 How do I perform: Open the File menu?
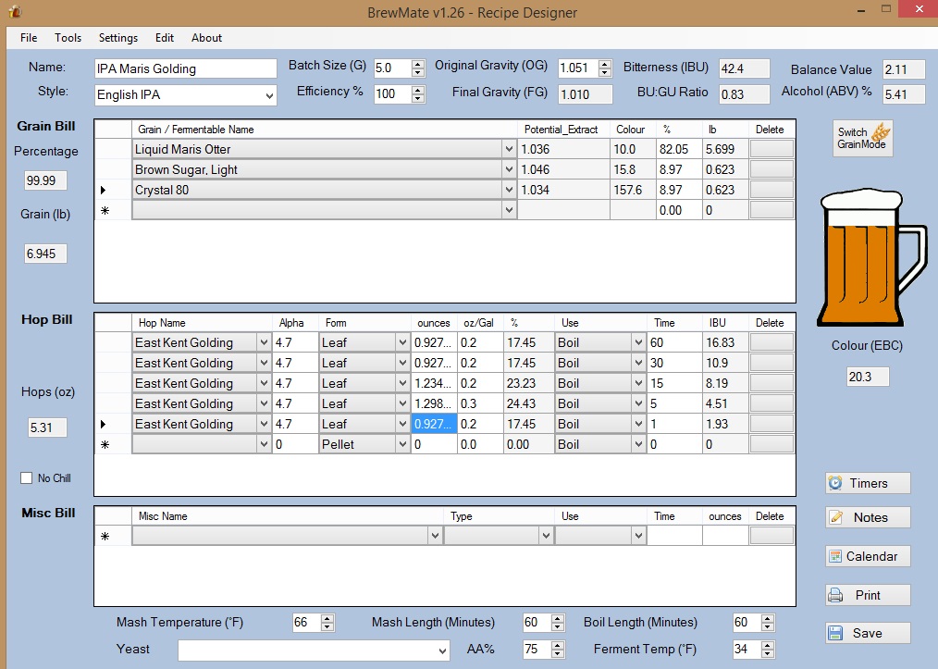tap(29, 38)
